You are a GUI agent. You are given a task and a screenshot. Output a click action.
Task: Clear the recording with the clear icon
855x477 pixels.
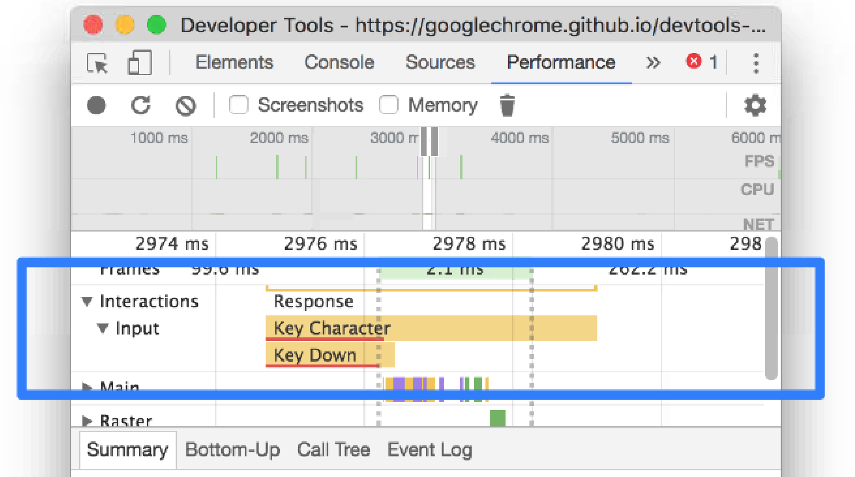[186, 106]
